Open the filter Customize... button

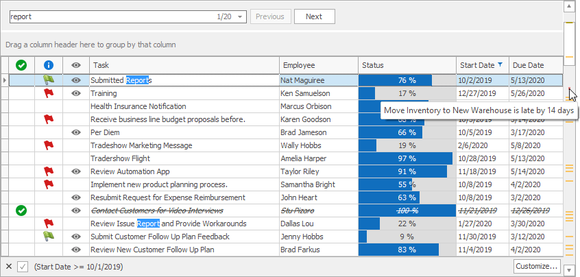click(x=536, y=267)
